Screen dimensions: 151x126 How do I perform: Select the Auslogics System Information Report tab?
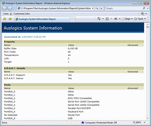pos(42,19)
